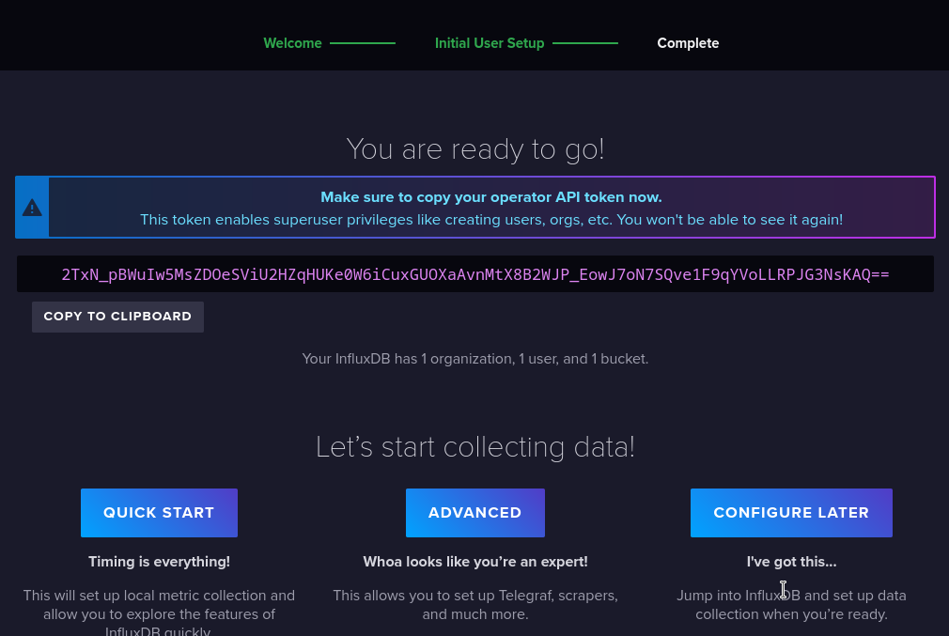Click 'Make sure to copy your operator API token now.'

coord(490,197)
